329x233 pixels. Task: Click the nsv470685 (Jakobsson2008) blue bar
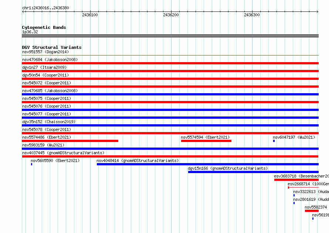[x=170, y=94]
